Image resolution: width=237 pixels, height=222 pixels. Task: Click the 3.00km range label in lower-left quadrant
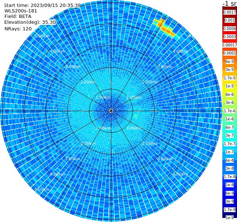[73, 159]
